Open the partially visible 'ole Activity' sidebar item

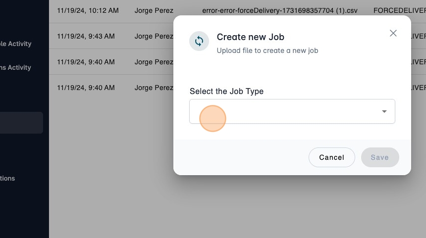click(x=16, y=44)
